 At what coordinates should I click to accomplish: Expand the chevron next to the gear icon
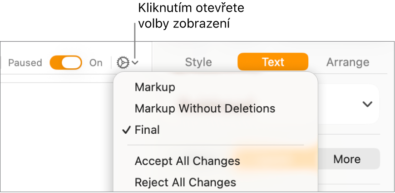tap(135, 63)
